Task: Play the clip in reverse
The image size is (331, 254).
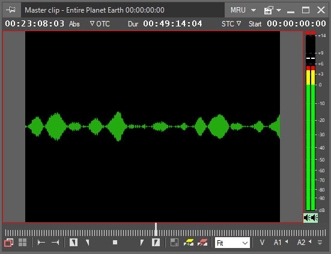Action: pyautogui.click(x=87, y=243)
